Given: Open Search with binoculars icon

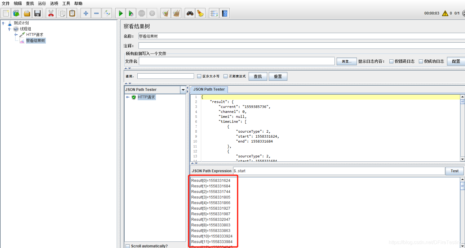Looking at the screenshot, I should (190, 13).
